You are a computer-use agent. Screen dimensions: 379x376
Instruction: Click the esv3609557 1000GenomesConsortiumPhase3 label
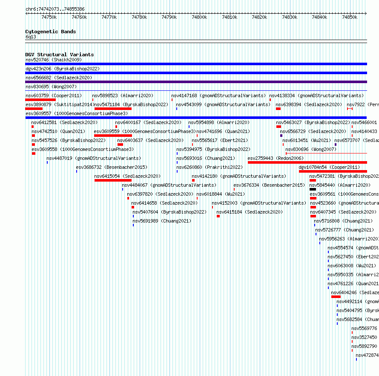(x=77, y=113)
